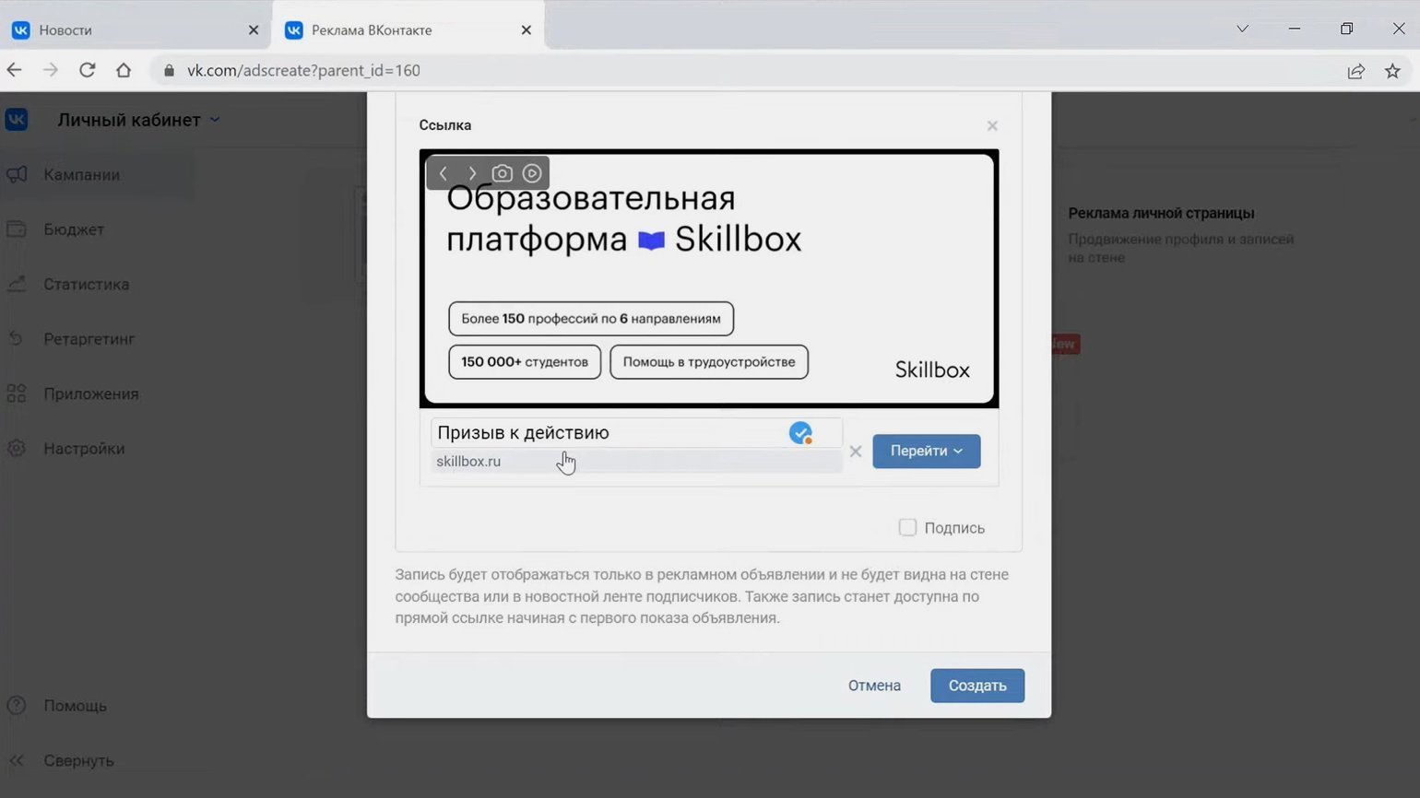Select Реклама личной страницы in background page

pyautogui.click(x=1161, y=213)
